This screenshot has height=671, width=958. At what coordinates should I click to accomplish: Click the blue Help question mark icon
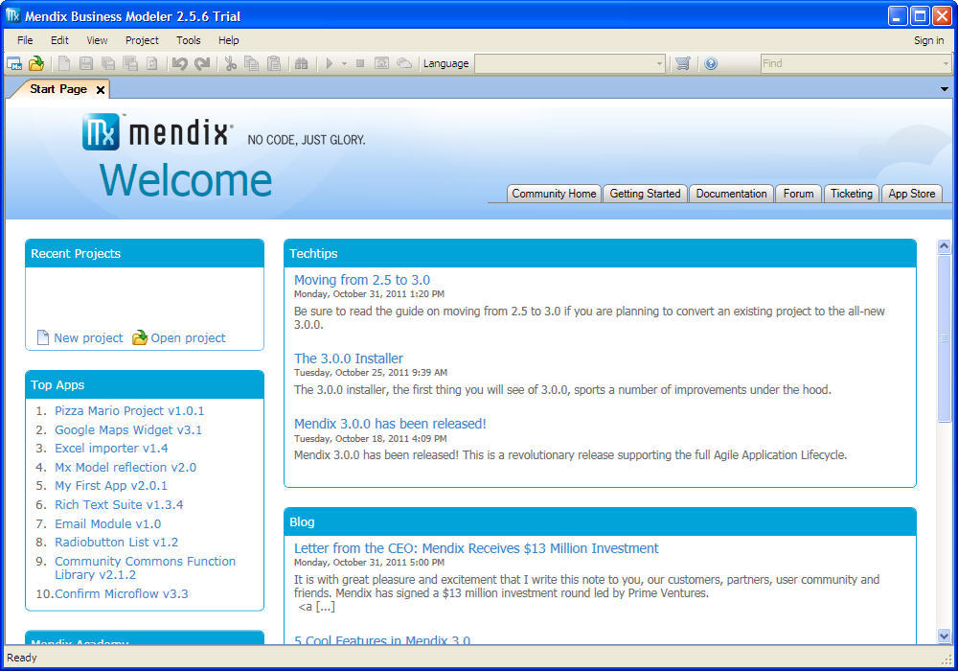point(711,63)
